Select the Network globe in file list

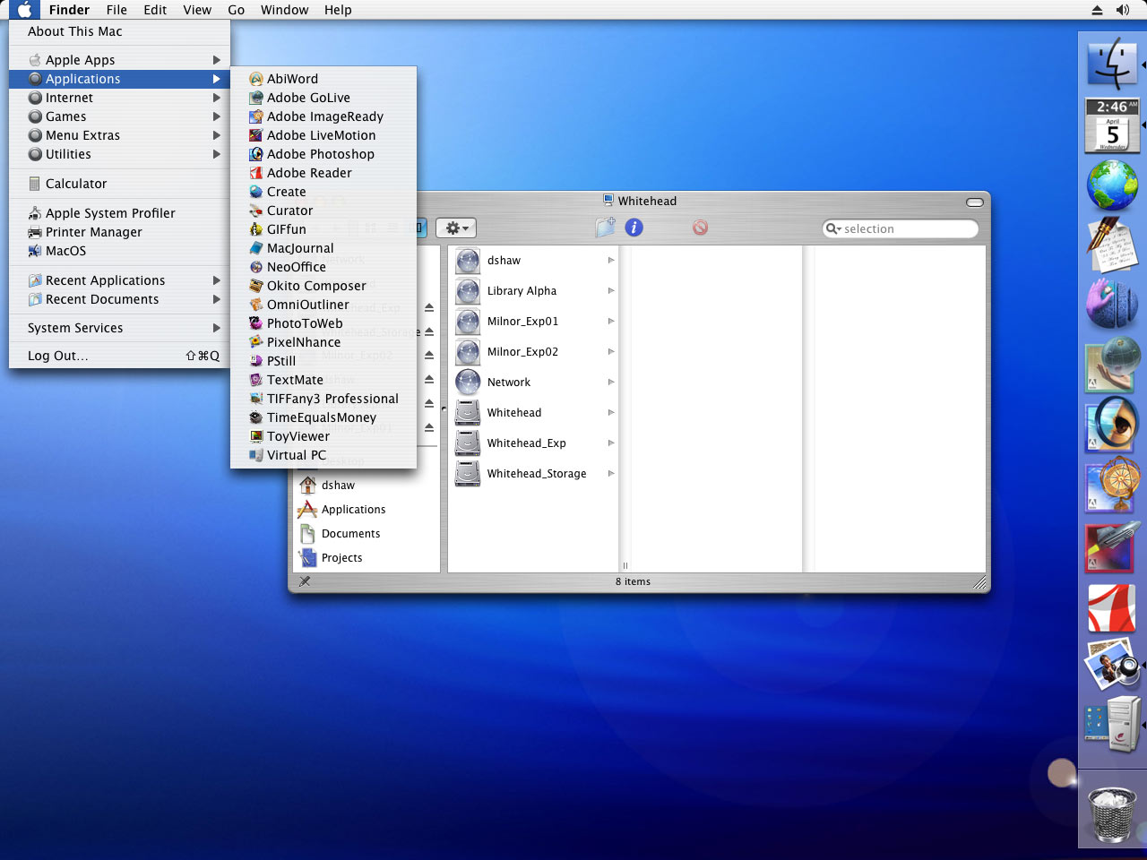point(468,382)
